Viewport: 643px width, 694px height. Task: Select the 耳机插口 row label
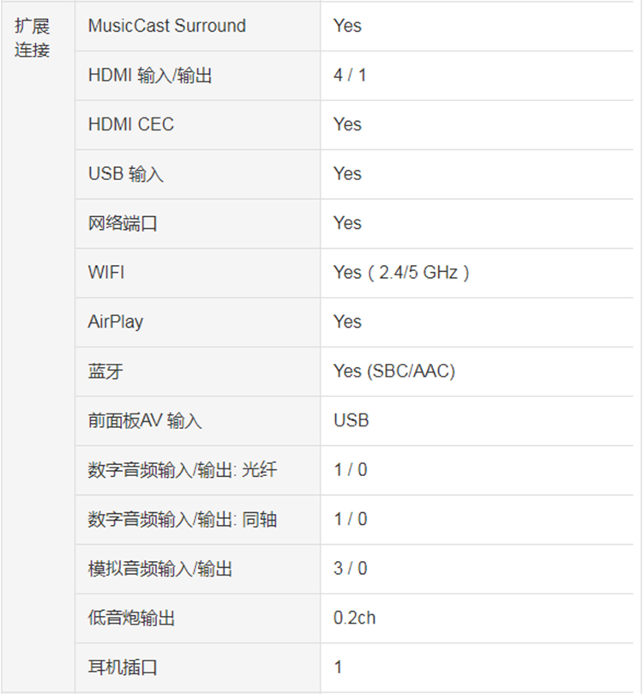123,667
